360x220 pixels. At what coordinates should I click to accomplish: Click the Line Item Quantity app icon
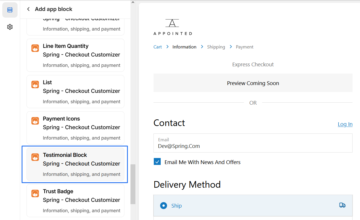(x=35, y=48)
